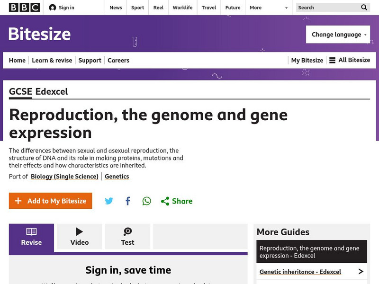The width and height of the screenshot is (379, 284).
Task: Expand the Genetic inheritance guide chevron
Action: (362, 271)
